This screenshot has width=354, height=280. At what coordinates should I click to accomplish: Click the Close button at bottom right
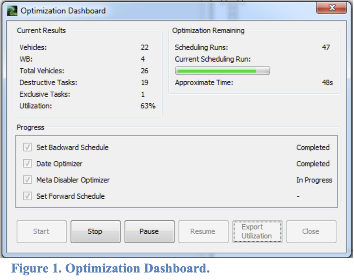(311, 231)
